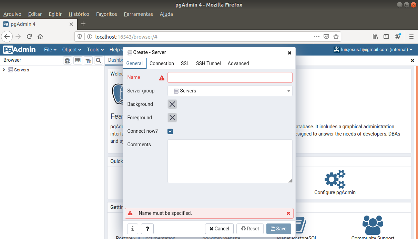Click the Cancel button
The width and height of the screenshot is (418, 239).
point(220,229)
